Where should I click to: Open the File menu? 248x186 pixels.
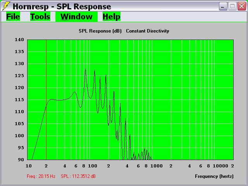13,17
